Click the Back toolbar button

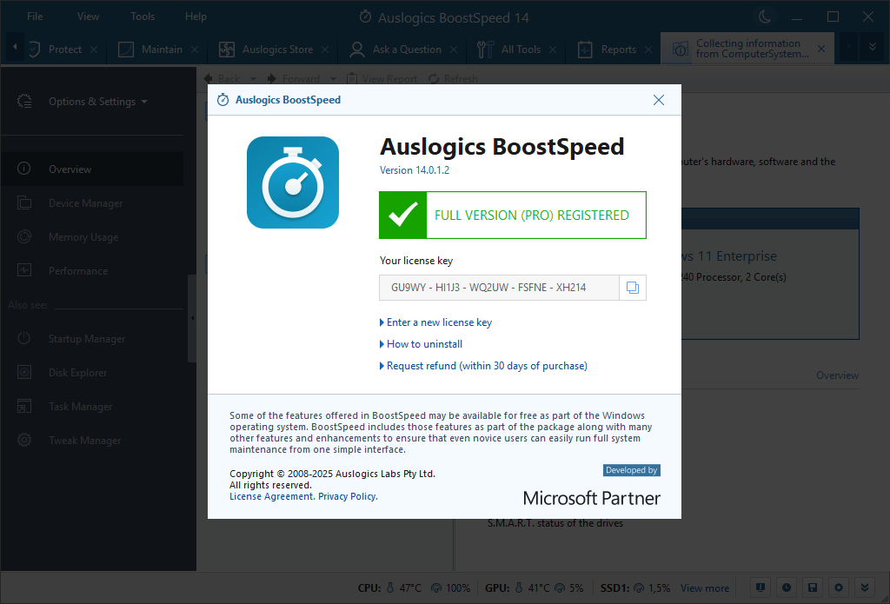(x=222, y=79)
